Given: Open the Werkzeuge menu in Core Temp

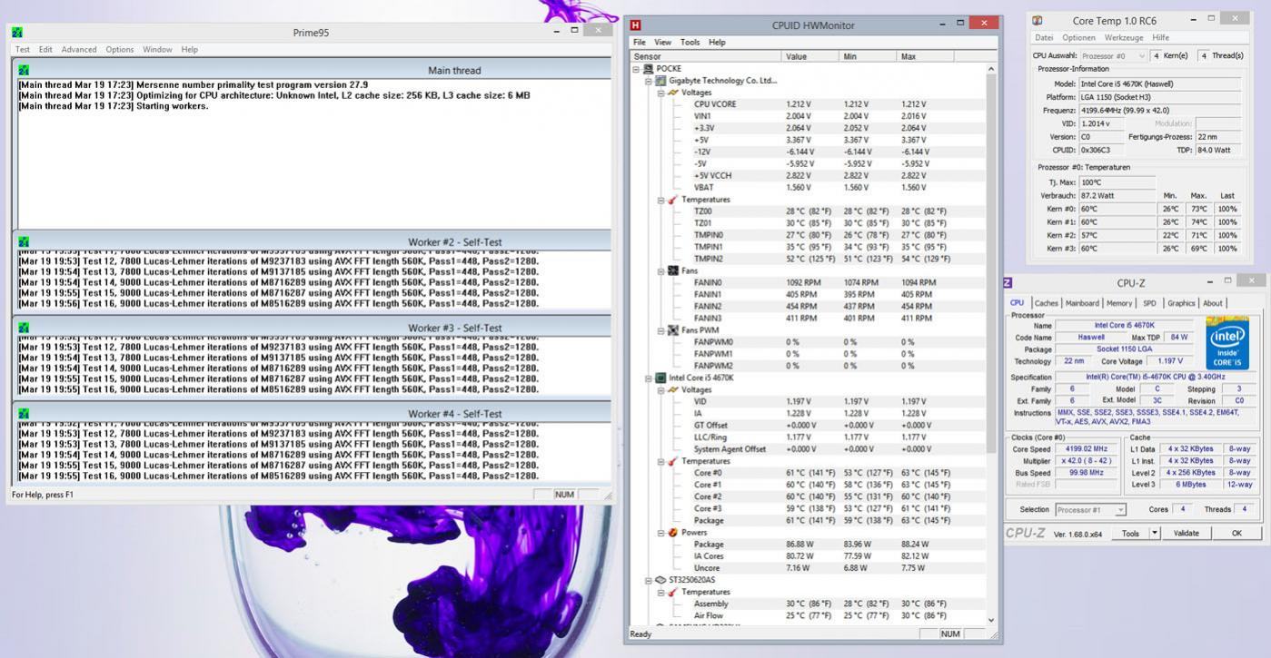Looking at the screenshot, I should [1124, 37].
